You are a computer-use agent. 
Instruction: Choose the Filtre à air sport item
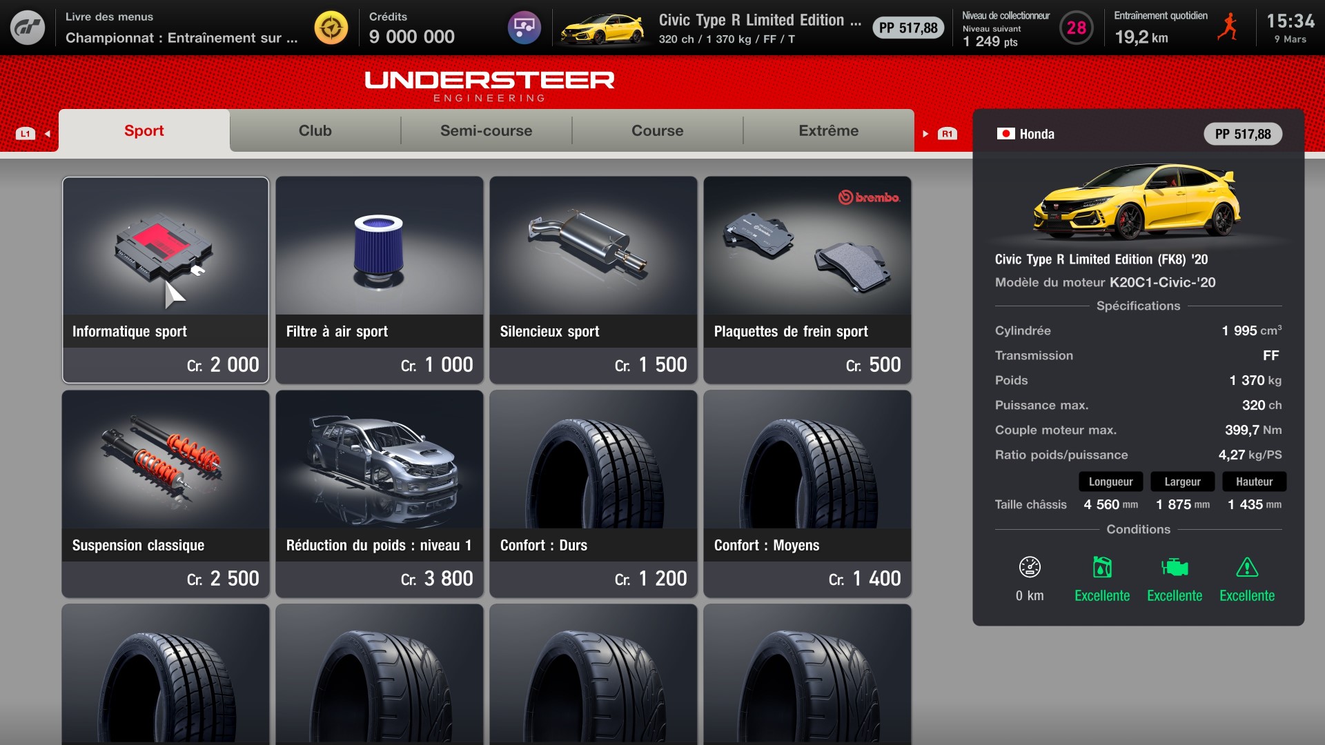(x=380, y=279)
